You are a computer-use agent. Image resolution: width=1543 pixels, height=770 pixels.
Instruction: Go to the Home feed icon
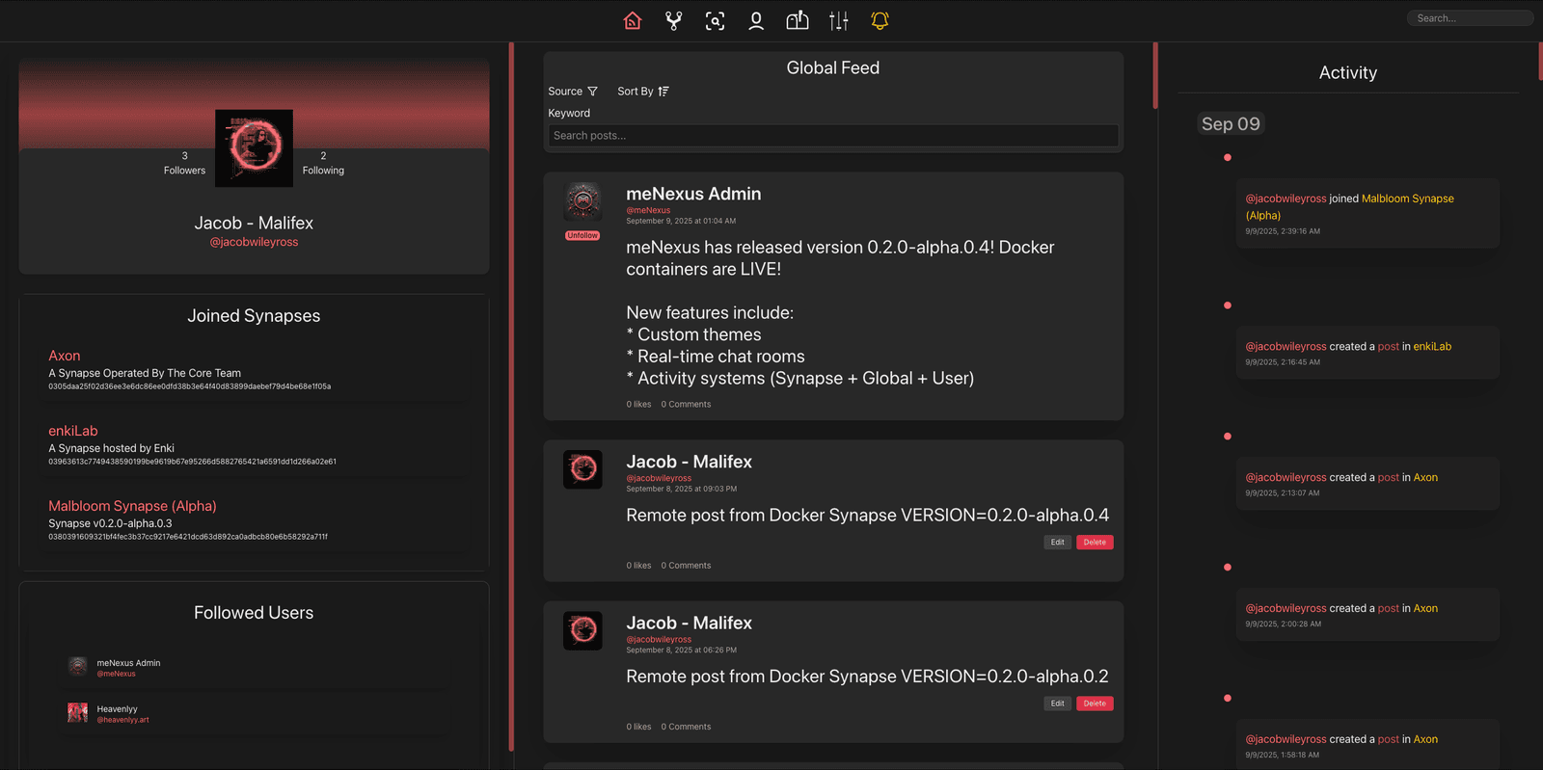(633, 20)
